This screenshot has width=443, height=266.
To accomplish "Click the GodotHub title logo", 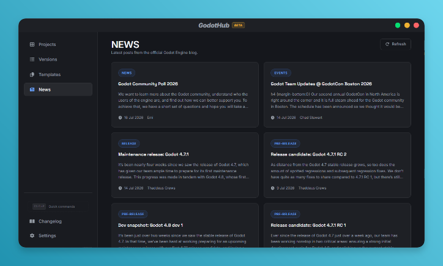I will pos(214,25).
